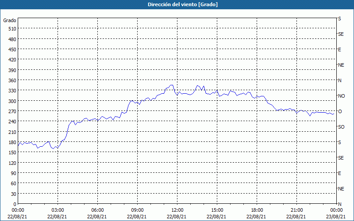This screenshot has width=354, height=221.
Task: Select the 23/08/21 date label
Action: click(336, 217)
